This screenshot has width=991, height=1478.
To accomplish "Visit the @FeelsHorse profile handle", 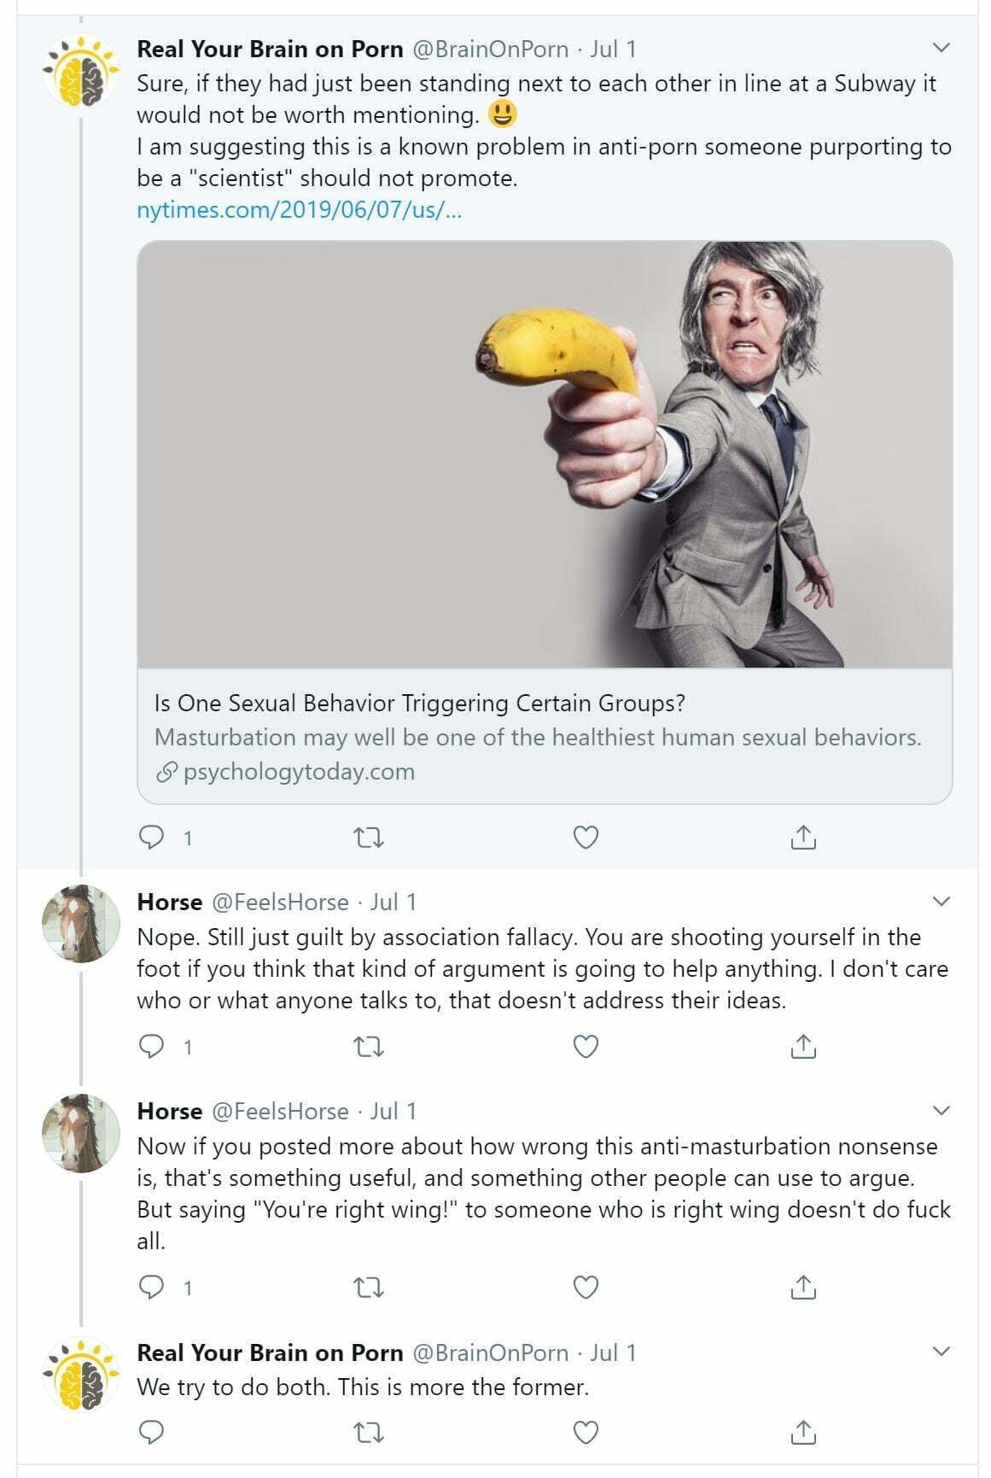I will pos(280,903).
